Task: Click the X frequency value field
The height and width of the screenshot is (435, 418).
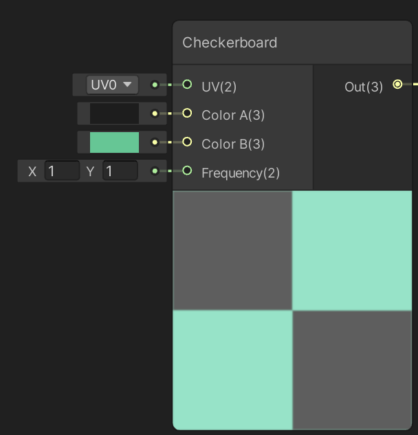Action: tap(62, 171)
